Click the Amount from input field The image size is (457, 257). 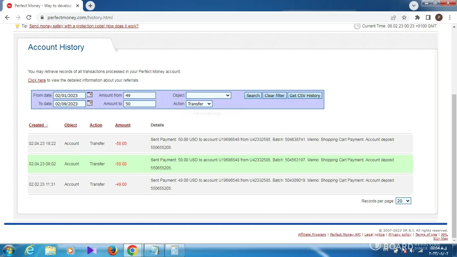pos(140,95)
